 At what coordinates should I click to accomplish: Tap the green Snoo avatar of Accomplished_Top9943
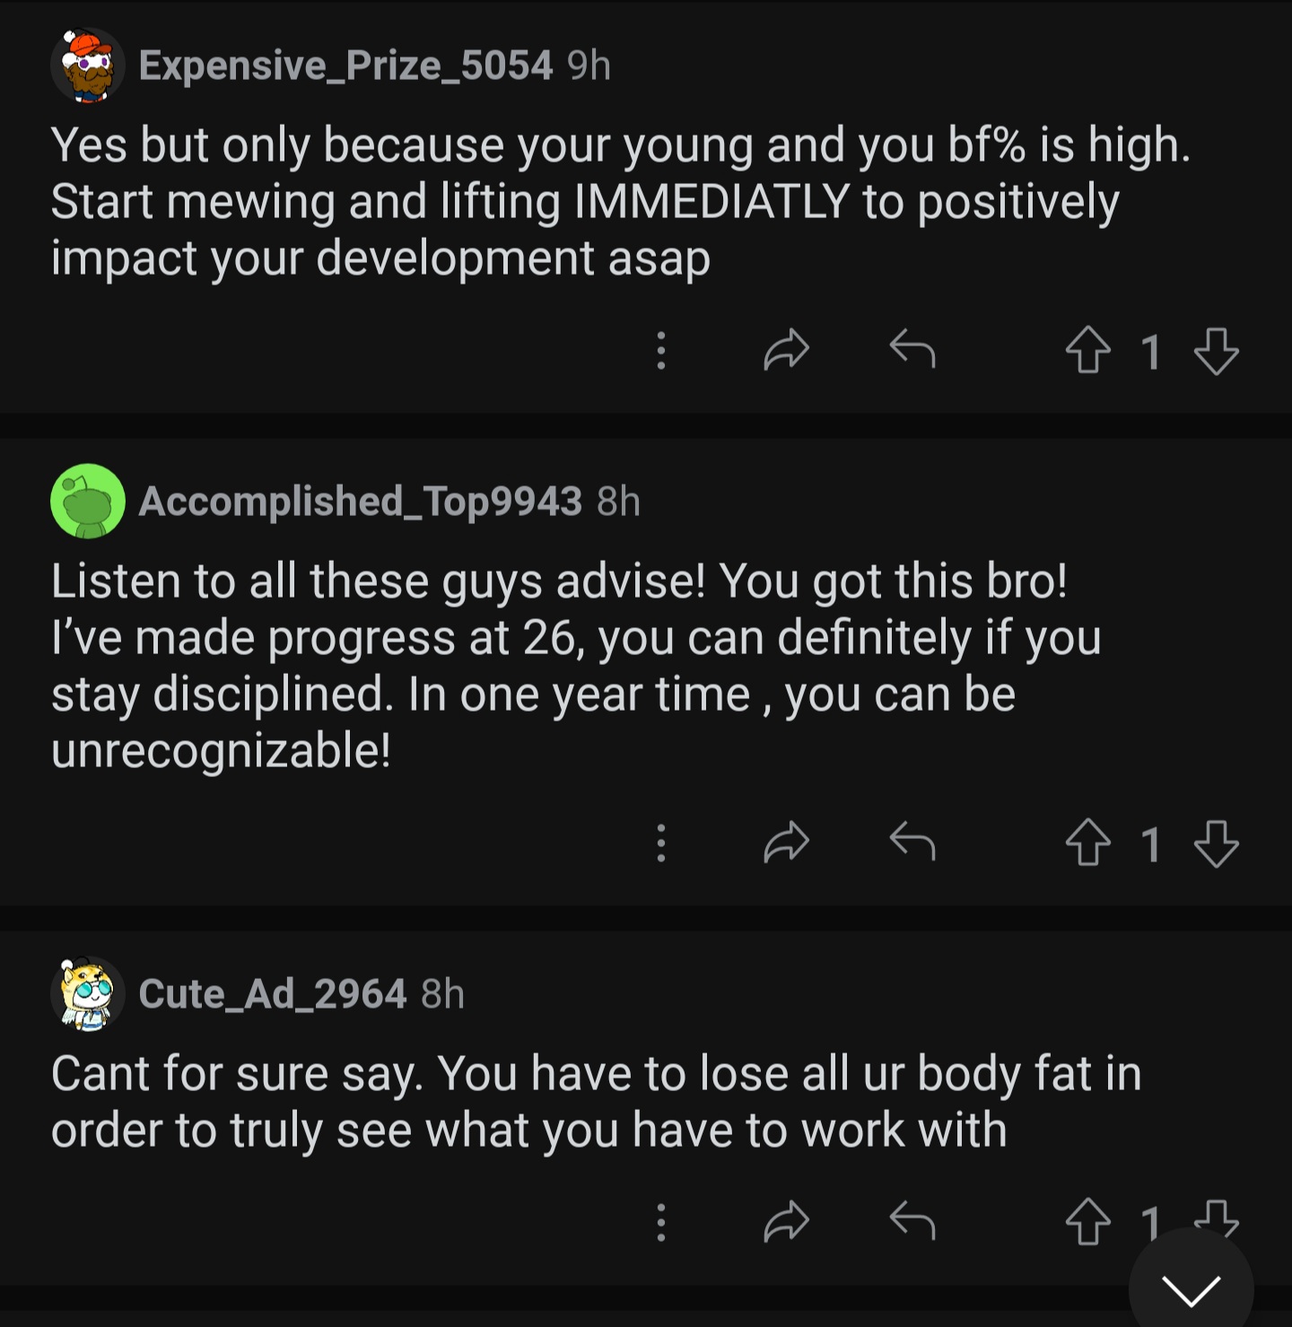pos(87,501)
